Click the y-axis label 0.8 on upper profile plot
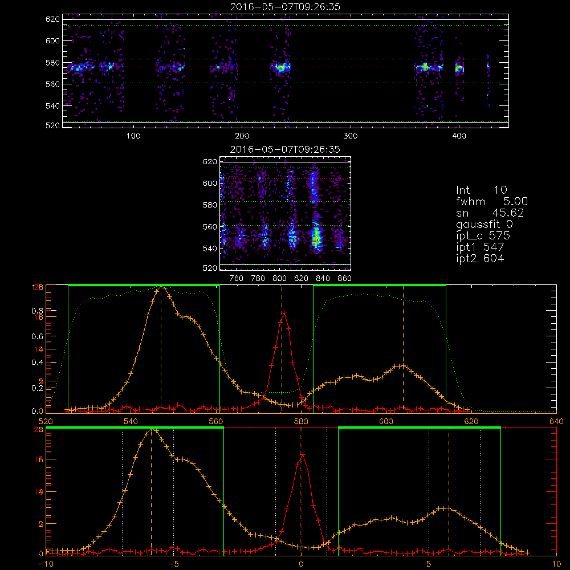 pyautogui.click(x=38, y=311)
